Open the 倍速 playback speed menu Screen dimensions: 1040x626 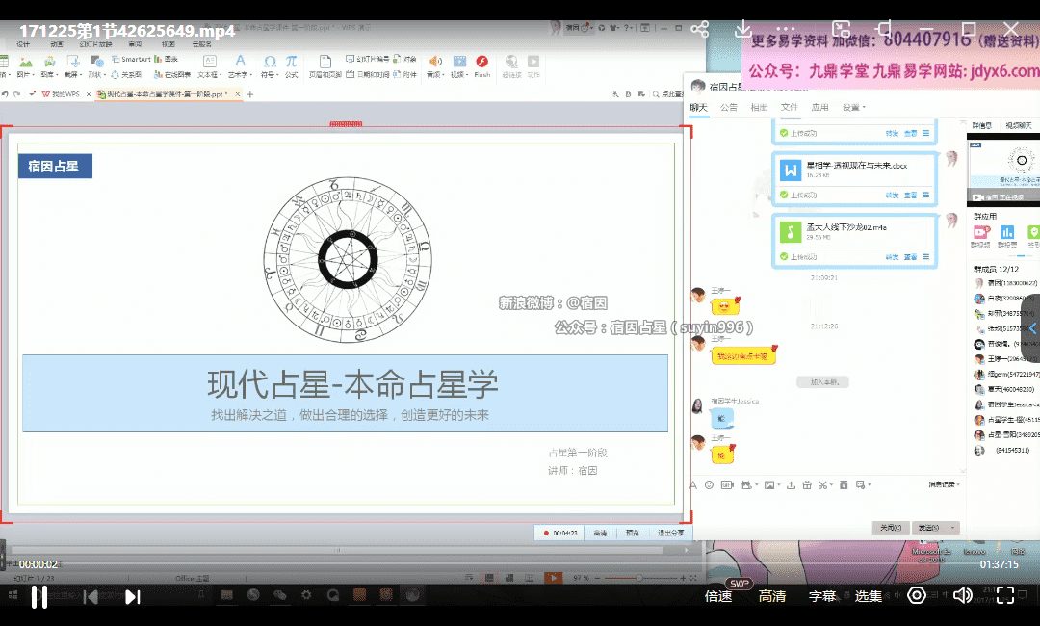[x=718, y=596]
